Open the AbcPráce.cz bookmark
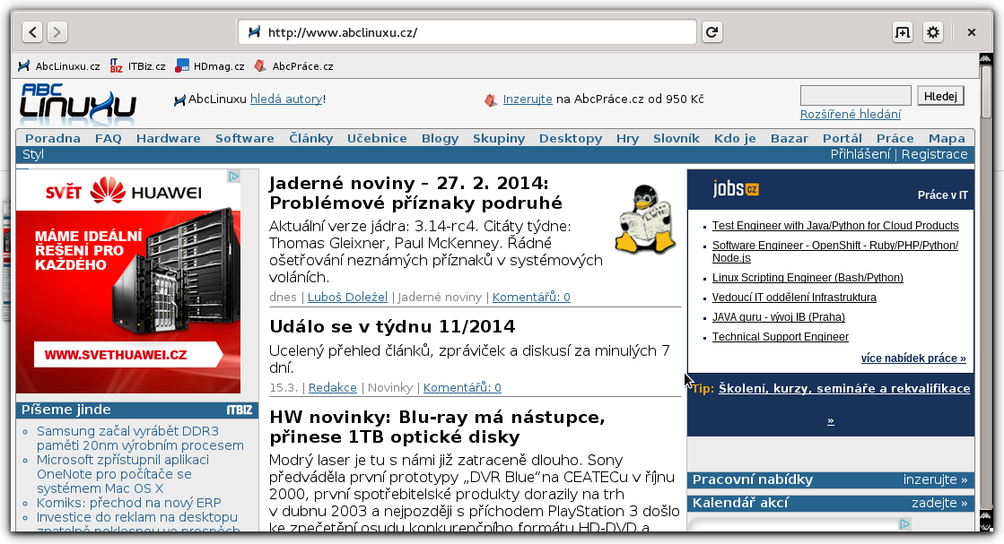This screenshot has height=544, width=1004. tap(294, 65)
